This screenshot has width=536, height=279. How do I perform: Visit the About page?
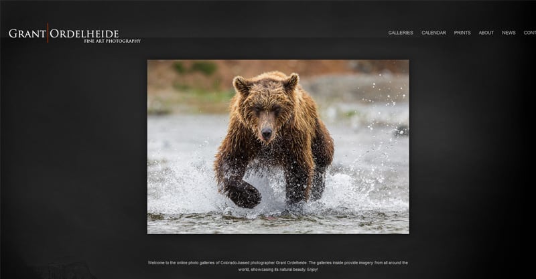tap(486, 33)
